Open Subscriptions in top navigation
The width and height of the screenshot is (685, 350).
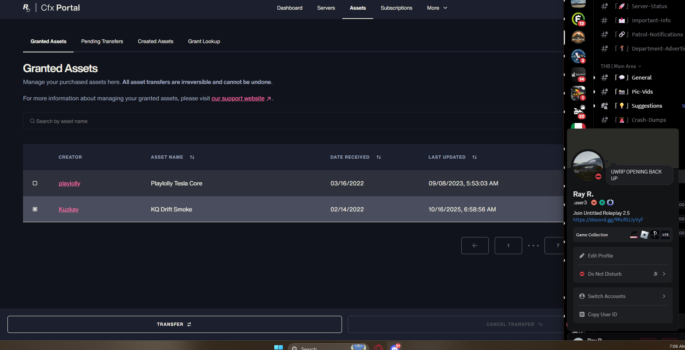[x=396, y=8]
